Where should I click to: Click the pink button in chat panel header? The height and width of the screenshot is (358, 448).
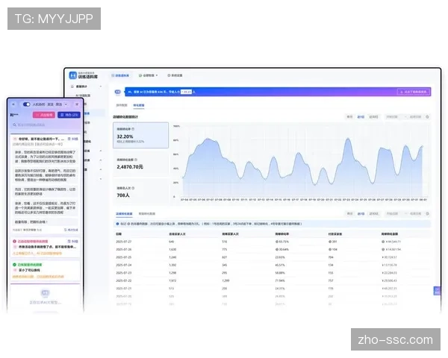tap(46, 115)
